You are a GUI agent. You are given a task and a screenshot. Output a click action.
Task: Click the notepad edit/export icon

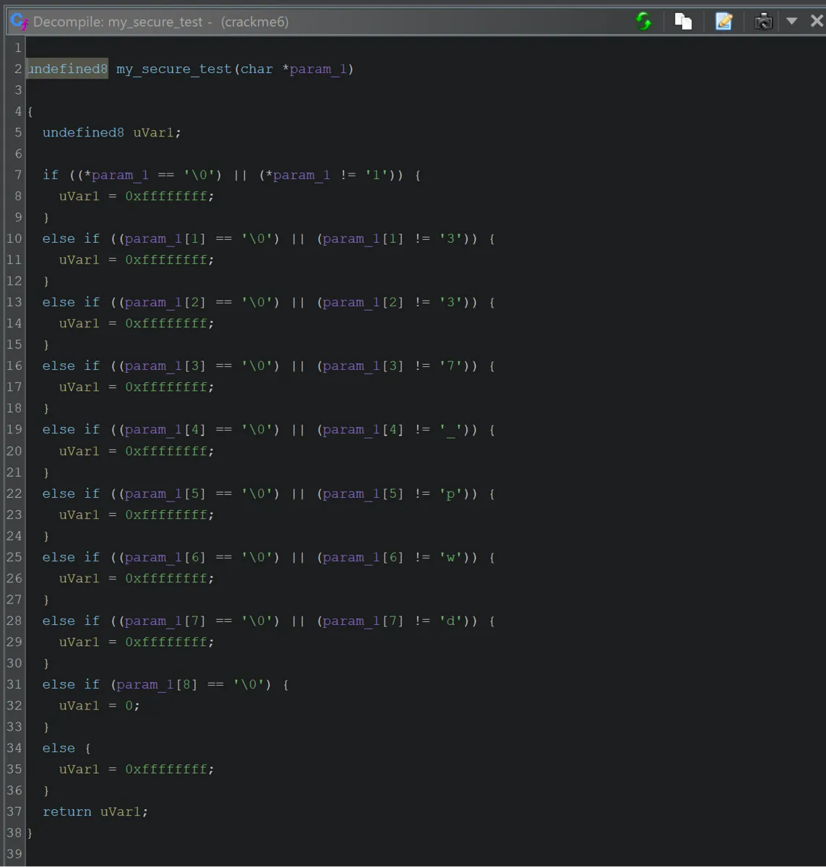pyautogui.click(x=723, y=21)
